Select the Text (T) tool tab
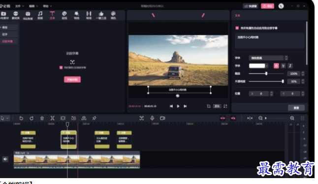Screen dimensions: 318x184 52,15
